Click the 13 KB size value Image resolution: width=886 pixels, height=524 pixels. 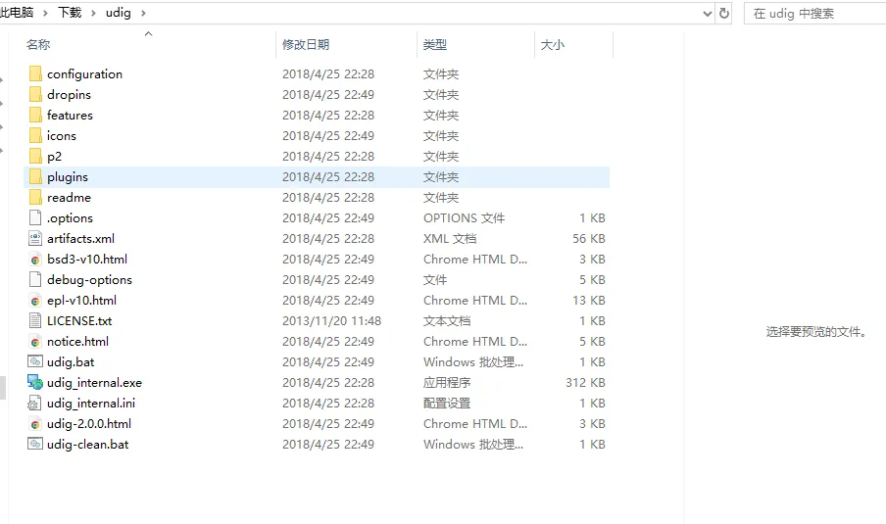pyautogui.click(x=589, y=301)
